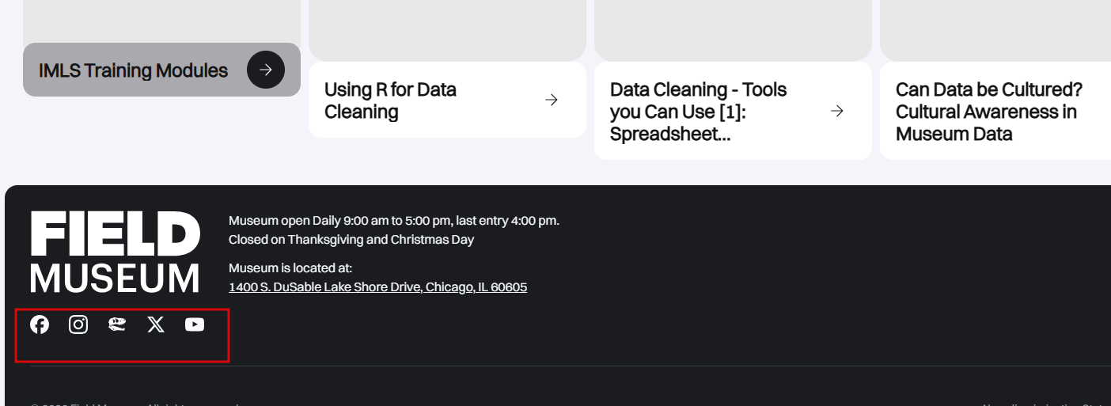Click the dinosaur skull social icon
Image resolution: width=1111 pixels, height=406 pixels.
pyautogui.click(x=117, y=324)
